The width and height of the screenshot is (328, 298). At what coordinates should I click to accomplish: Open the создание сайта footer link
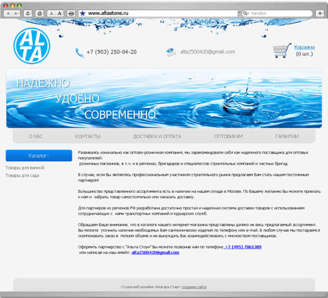(x=194, y=287)
